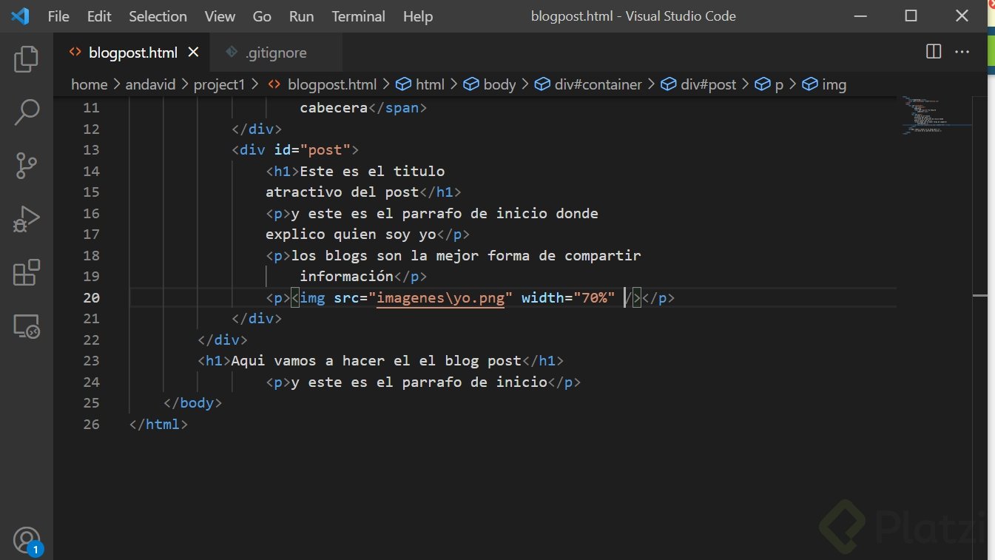This screenshot has width=995, height=560.
Task: Click line number 20 in gutter
Action: click(91, 297)
